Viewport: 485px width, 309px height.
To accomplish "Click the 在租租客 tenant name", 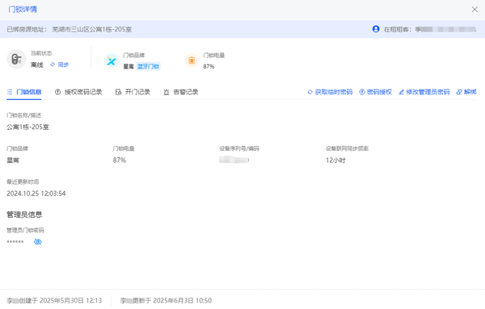I will pyautogui.click(x=445, y=29).
